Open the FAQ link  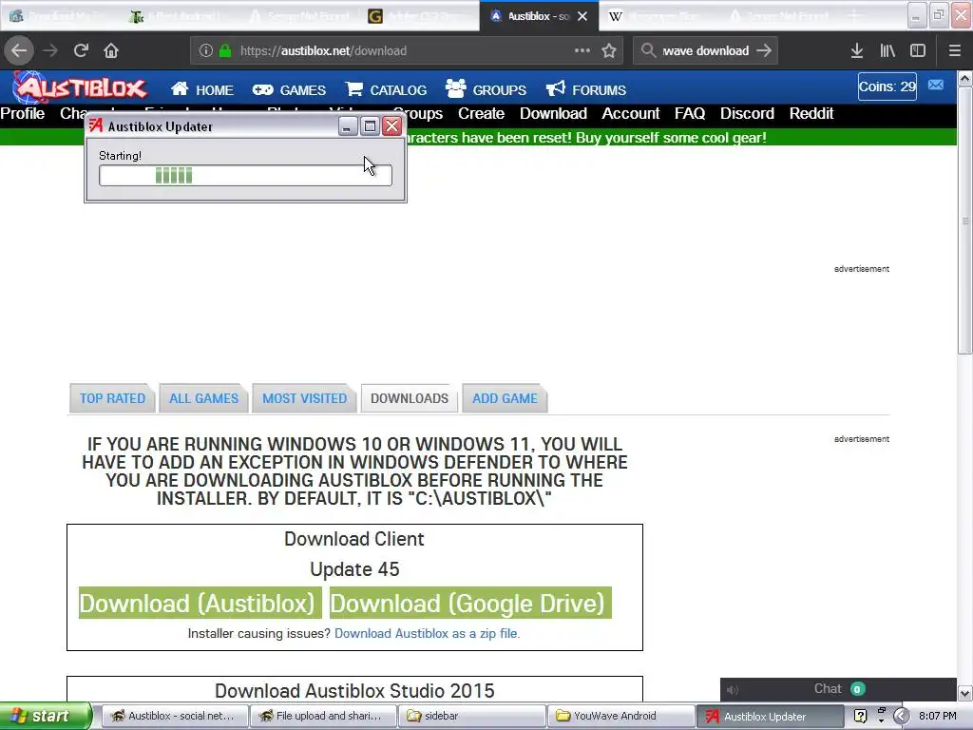(x=690, y=114)
